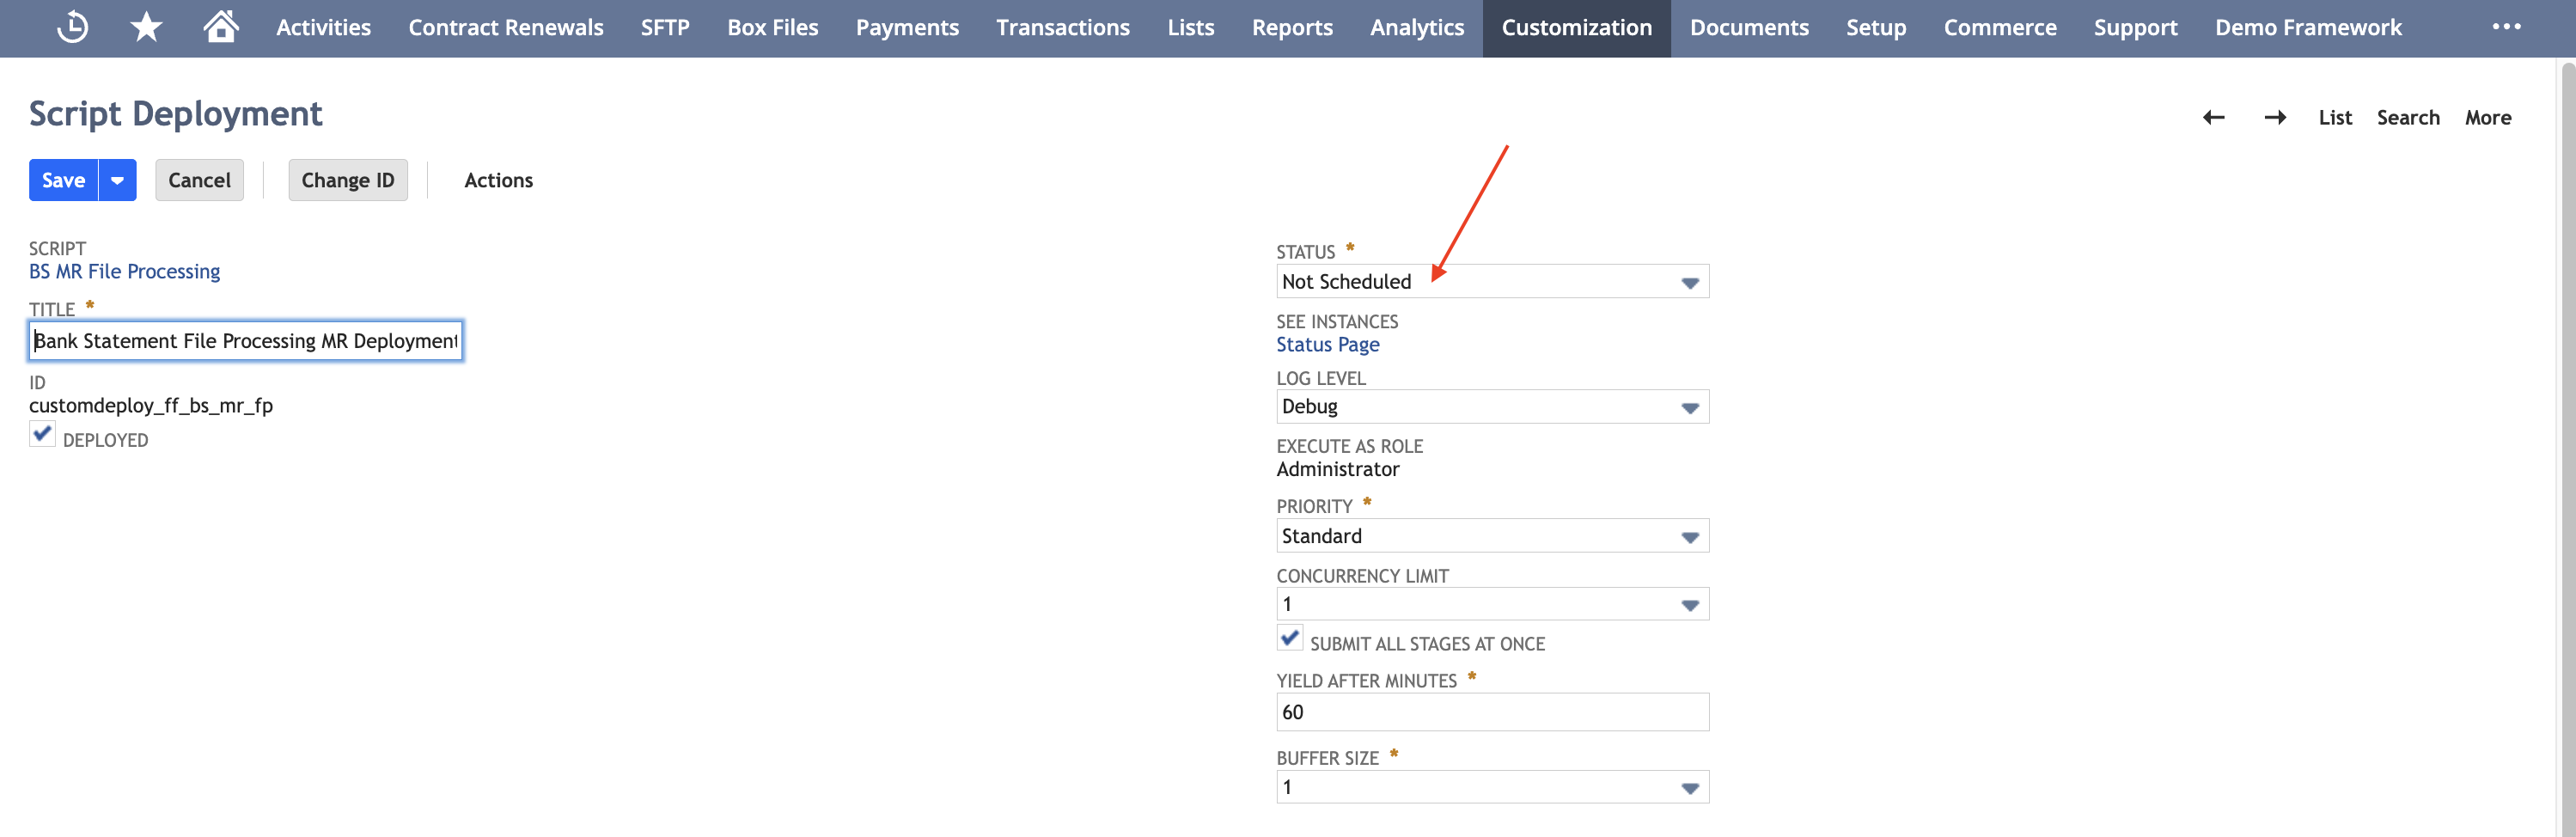Open the Transactions menu
Screen dimensions: 2576x837
pyautogui.click(x=1063, y=28)
